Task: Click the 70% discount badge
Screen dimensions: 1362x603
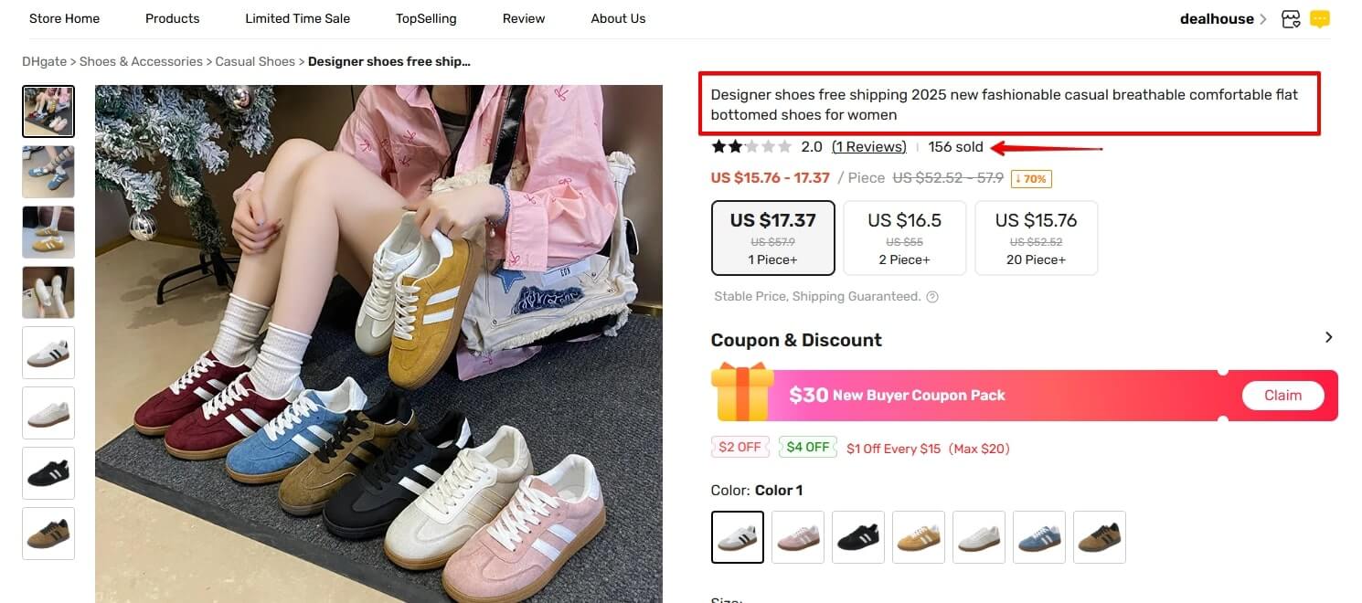Action: (x=1031, y=178)
